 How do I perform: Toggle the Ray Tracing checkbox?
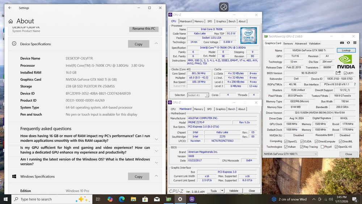(x=302, y=147)
